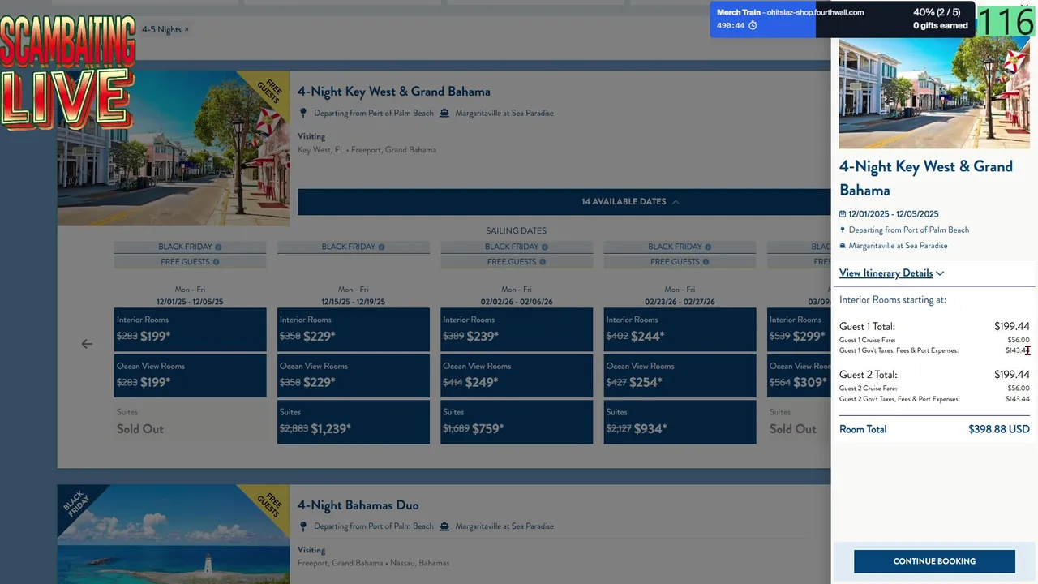Image resolution: width=1038 pixels, height=584 pixels.
Task: Pick Suites $759 for 02/02/26 sailing
Action: pos(517,422)
